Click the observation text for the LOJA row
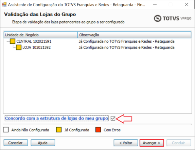 click(126, 47)
